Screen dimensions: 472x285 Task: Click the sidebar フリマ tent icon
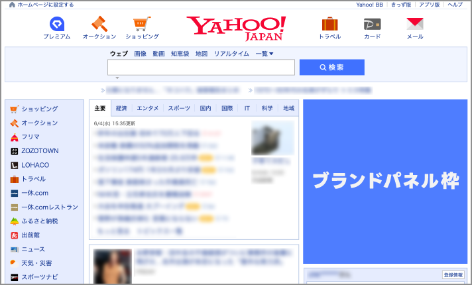14,137
